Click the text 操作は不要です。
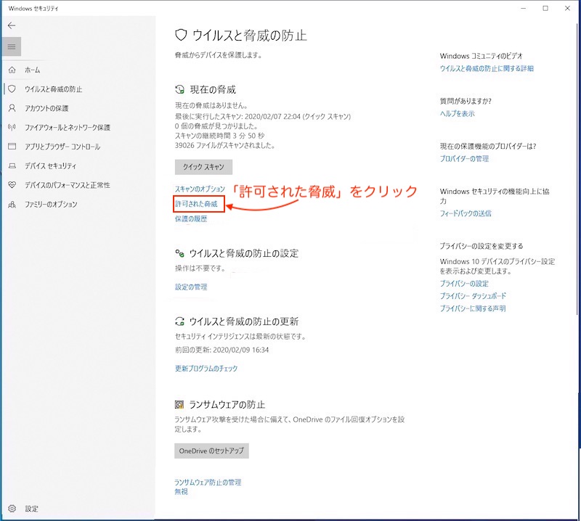This screenshot has width=581, height=521. coord(200,268)
